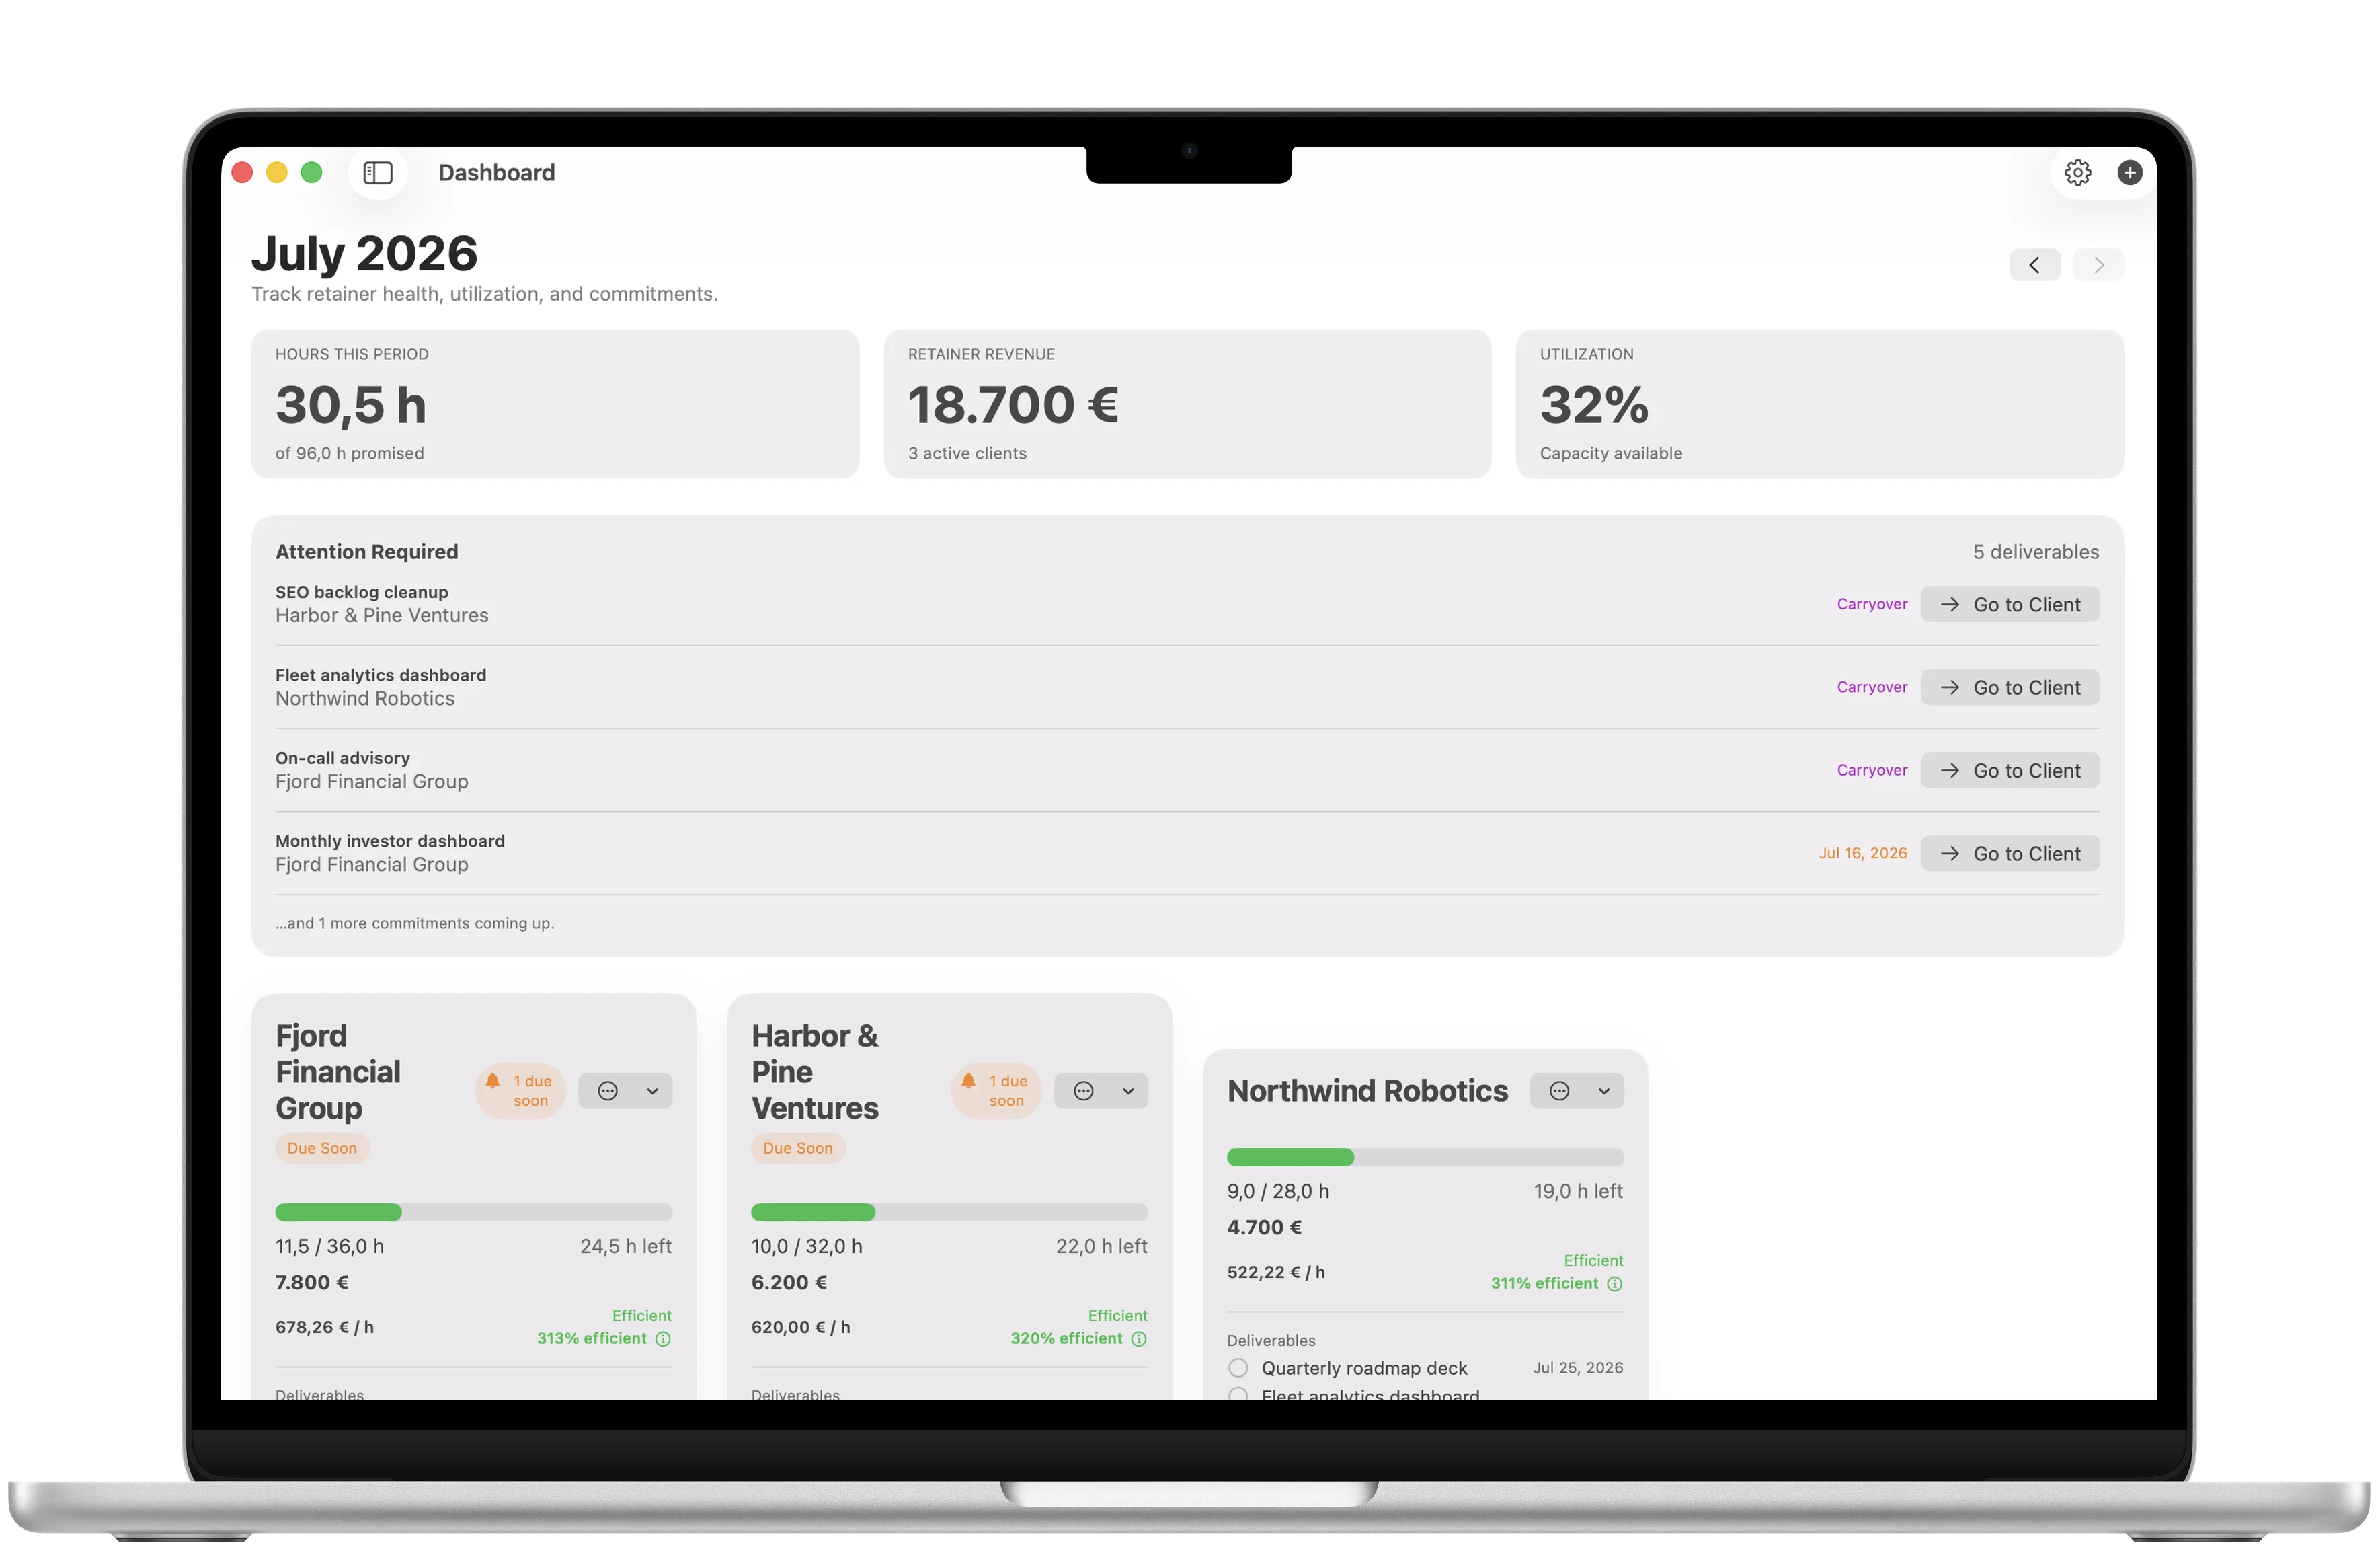Open ellipsis menu on Harbor & Pine Ventures card

click(x=1083, y=1091)
